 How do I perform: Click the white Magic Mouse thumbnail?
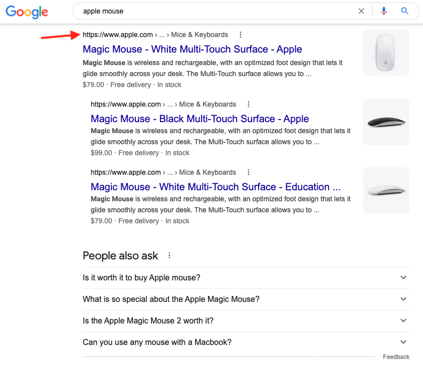pyautogui.click(x=386, y=53)
